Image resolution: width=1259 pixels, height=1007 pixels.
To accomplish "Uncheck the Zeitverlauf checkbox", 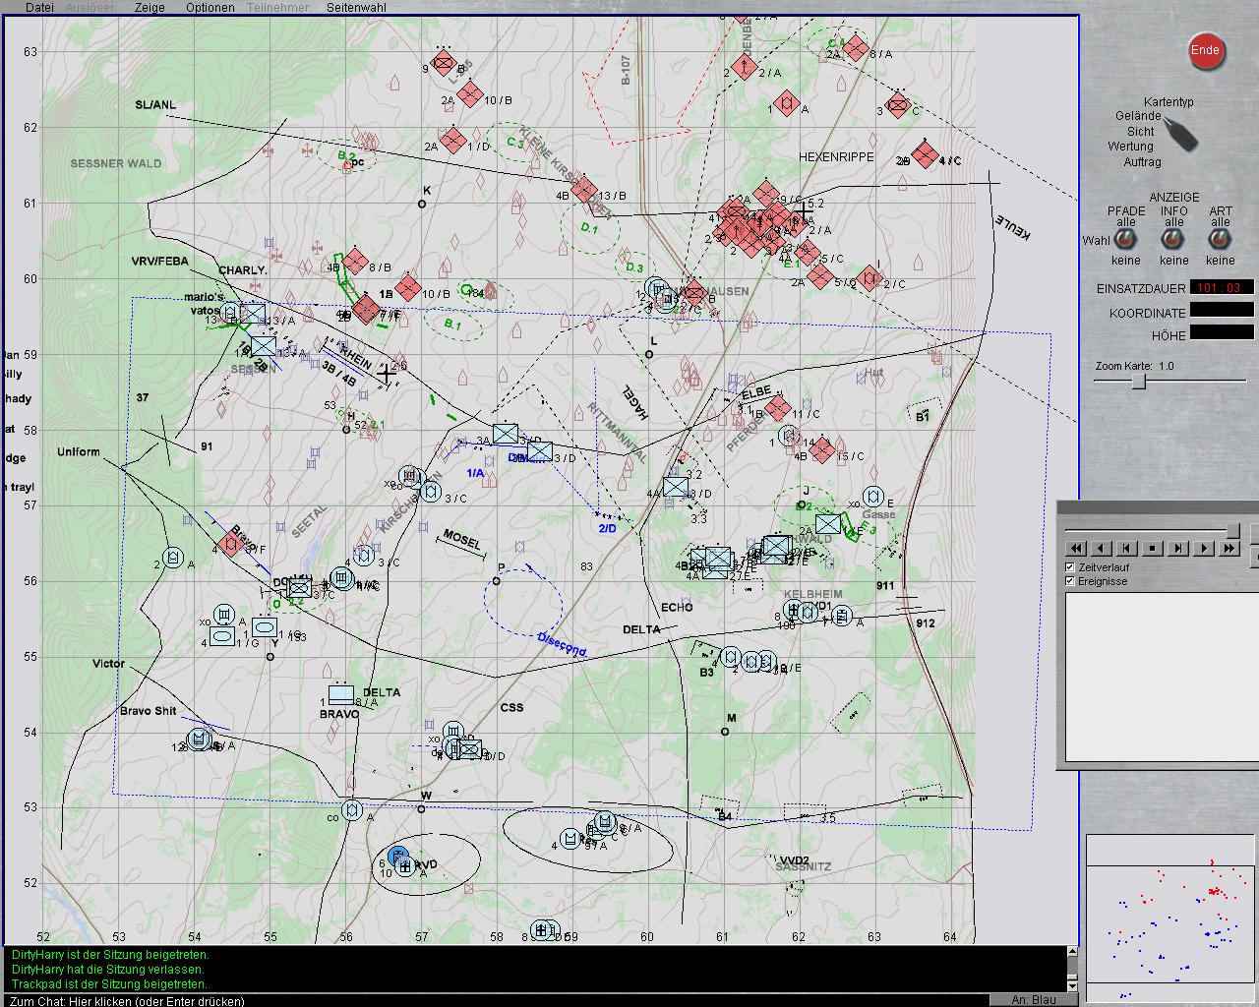I will click(1070, 567).
